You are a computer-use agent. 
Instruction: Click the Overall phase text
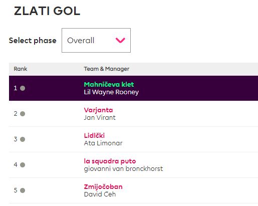pos(81,41)
